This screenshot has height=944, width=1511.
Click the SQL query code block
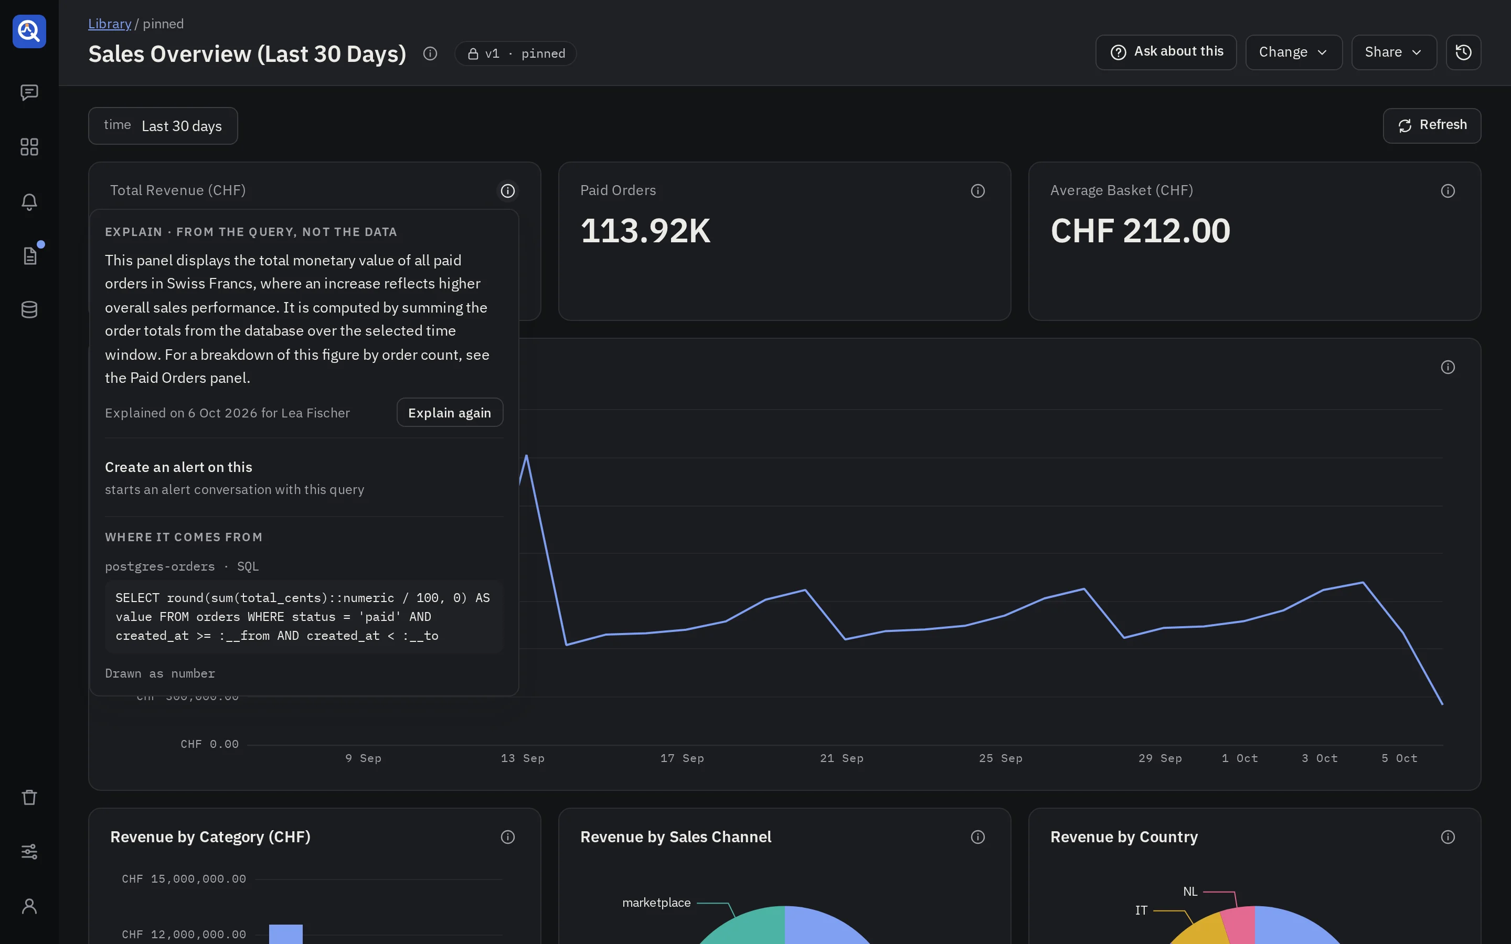pos(304,617)
